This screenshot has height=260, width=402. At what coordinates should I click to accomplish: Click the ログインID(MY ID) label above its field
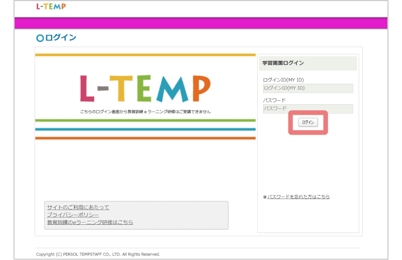pos(283,80)
